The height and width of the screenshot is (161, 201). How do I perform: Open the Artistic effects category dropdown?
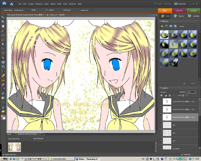coord(187,26)
